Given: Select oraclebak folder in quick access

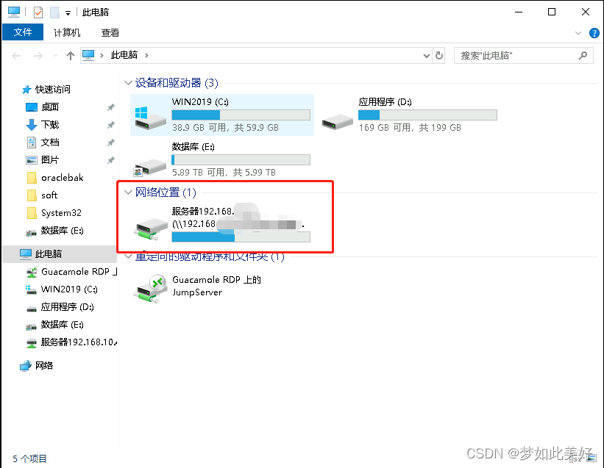Looking at the screenshot, I should click(62, 178).
